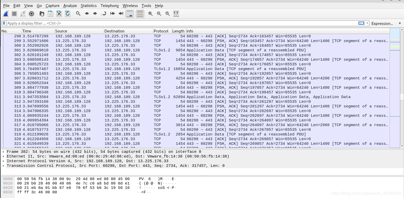404x198 pixels.
Task: Open capture options gear icon
Action: pyautogui.click(x=31, y=14)
